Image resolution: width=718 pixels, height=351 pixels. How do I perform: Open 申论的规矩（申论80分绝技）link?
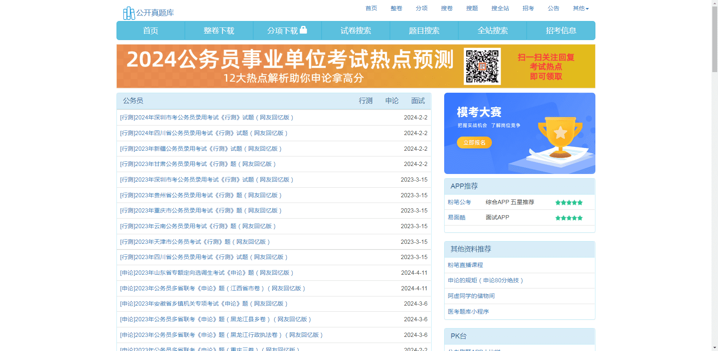pos(485,280)
